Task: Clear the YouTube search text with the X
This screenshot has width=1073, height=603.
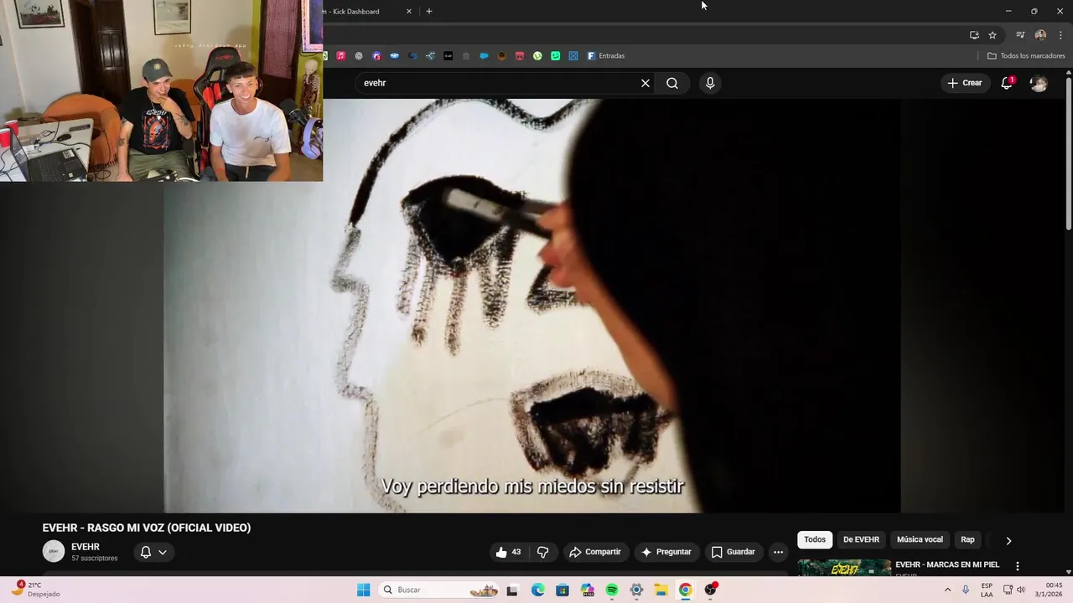Action: tap(645, 83)
